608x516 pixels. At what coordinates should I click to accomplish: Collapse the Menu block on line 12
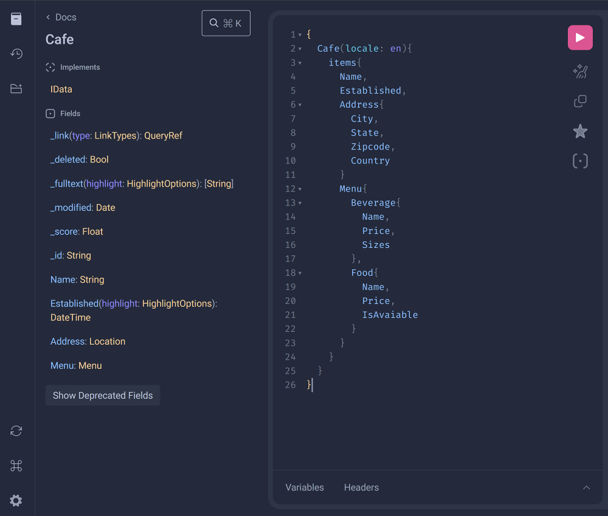pos(300,190)
